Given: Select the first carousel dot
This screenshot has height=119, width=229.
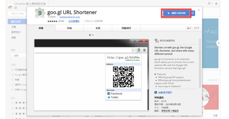Looking at the screenshot, I should tap(90, 35).
